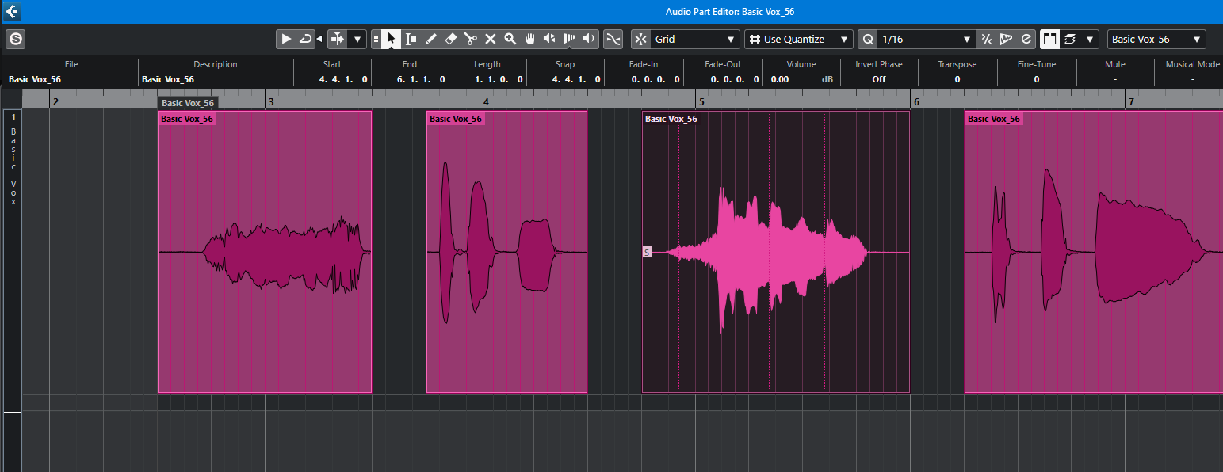The image size is (1223, 472).
Task: Open the Grid snap type dropdown
Action: [x=695, y=39]
